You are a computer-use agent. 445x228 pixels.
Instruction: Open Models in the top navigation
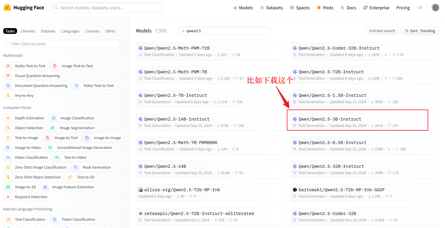click(243, 8)
